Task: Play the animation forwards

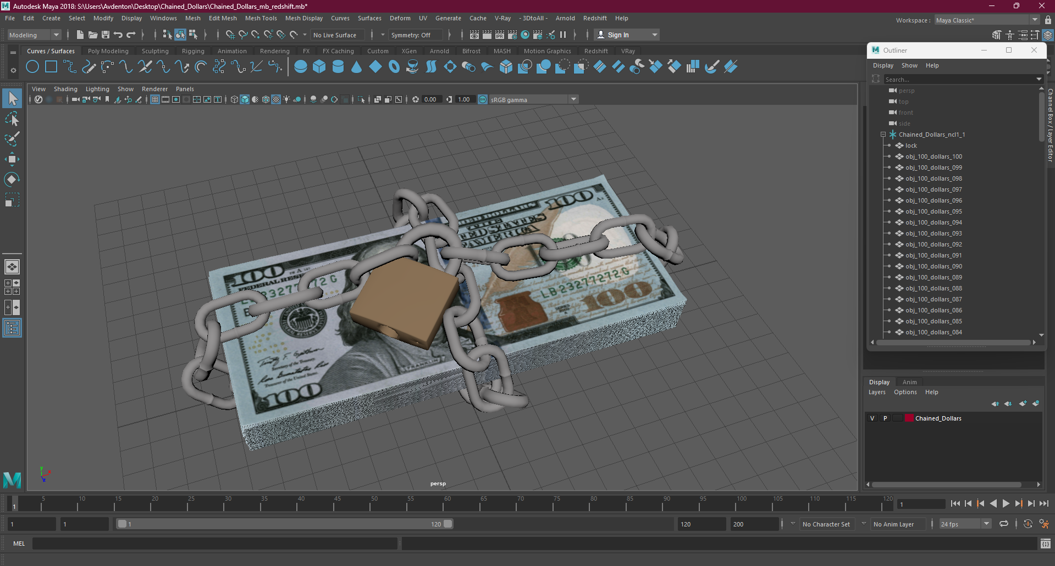Action: coord(1006,503)
